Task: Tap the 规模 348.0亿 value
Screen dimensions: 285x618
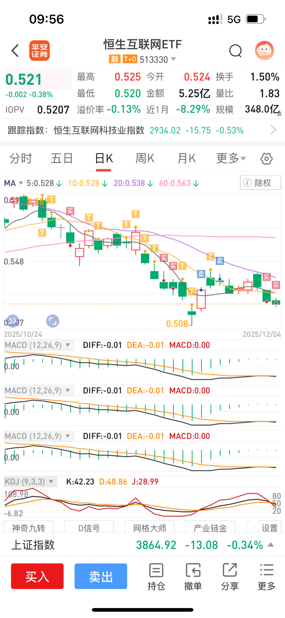Action: point(262,109)
